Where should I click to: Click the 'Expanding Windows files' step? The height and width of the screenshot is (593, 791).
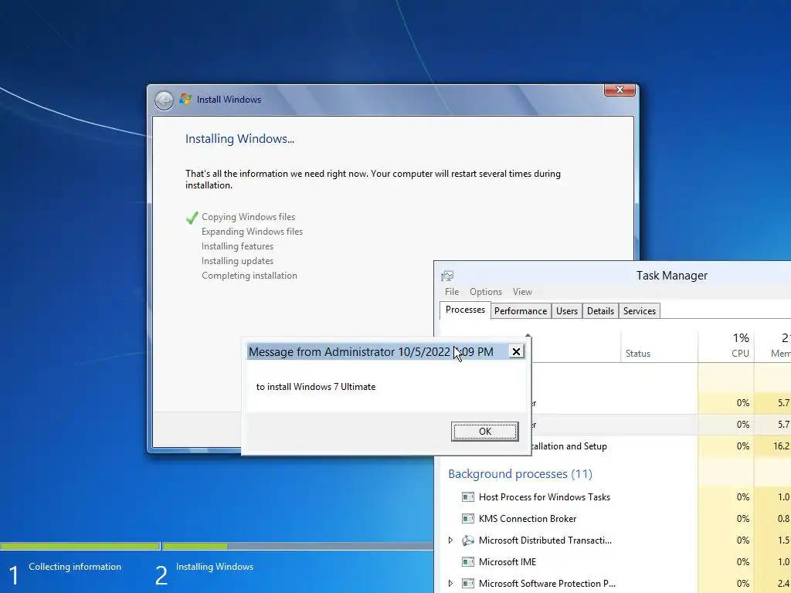(253, 232)
